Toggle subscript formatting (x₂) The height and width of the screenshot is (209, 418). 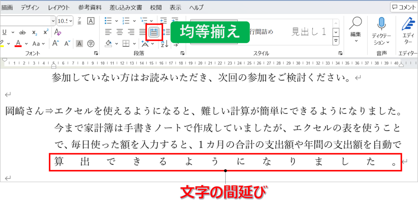pyautogui.click(x=34, y=32)
